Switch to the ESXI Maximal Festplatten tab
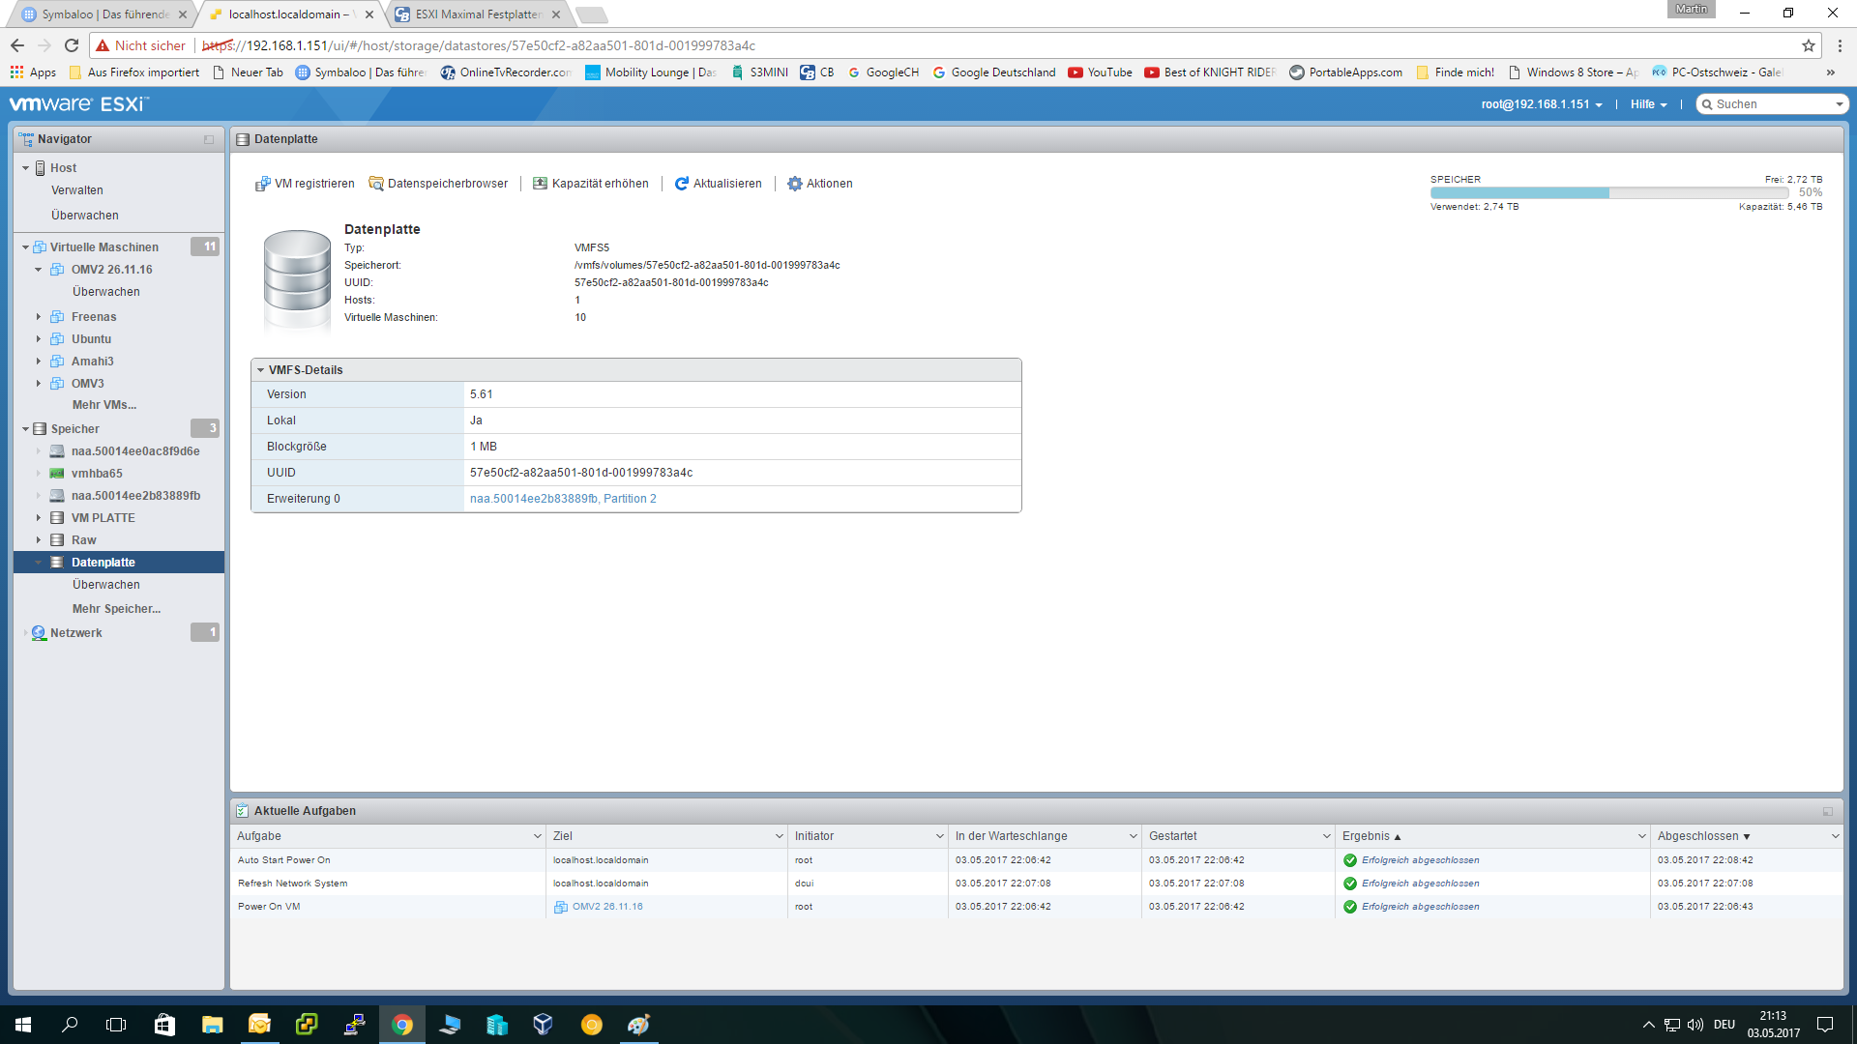Image resolution: width=1857 pixels, height=1044 pixels. (x=477, y=14)
